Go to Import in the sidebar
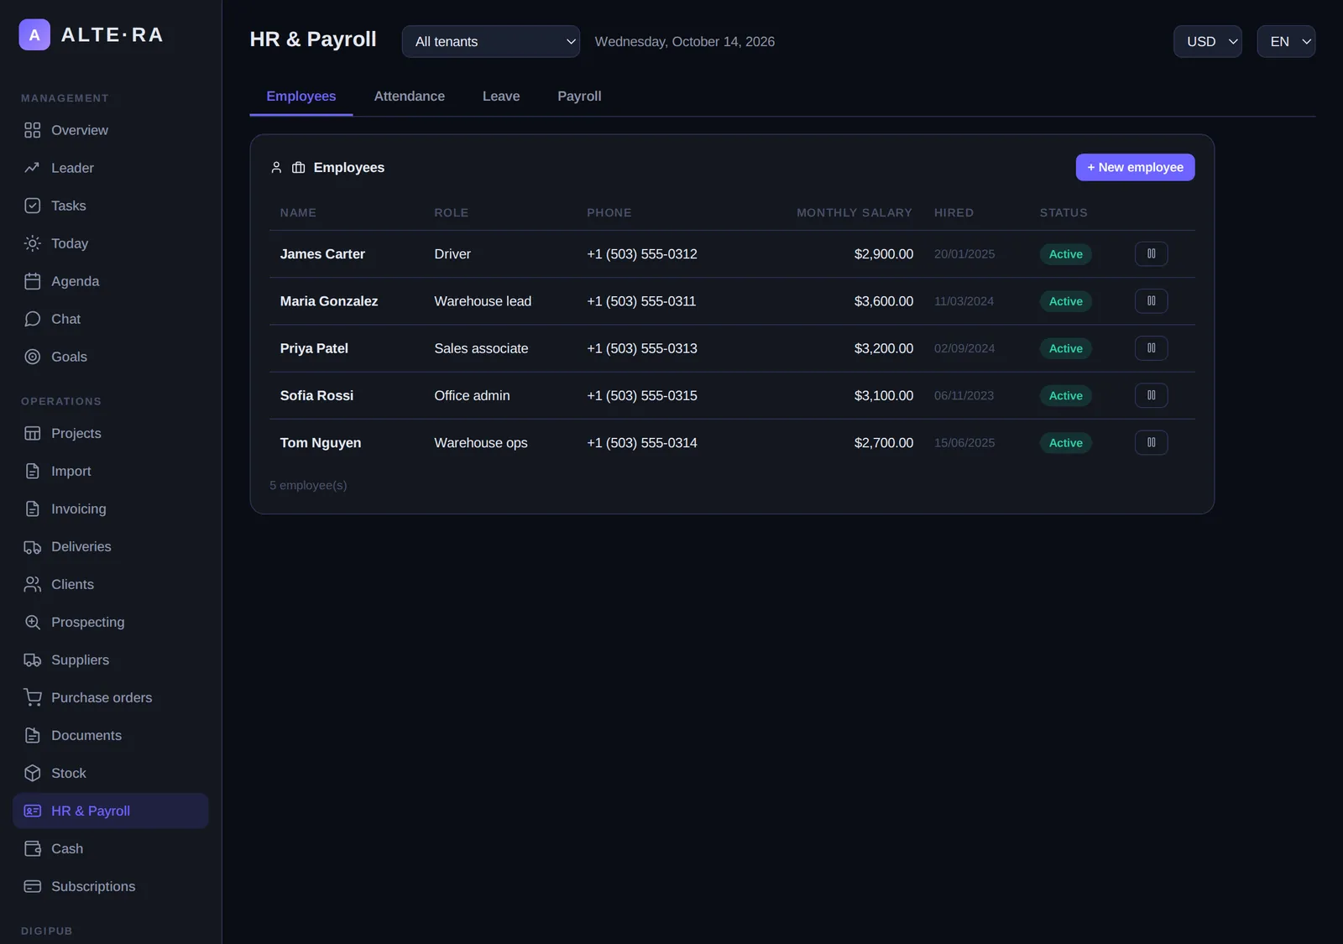 pyautogui.click(x=111, y=471)
